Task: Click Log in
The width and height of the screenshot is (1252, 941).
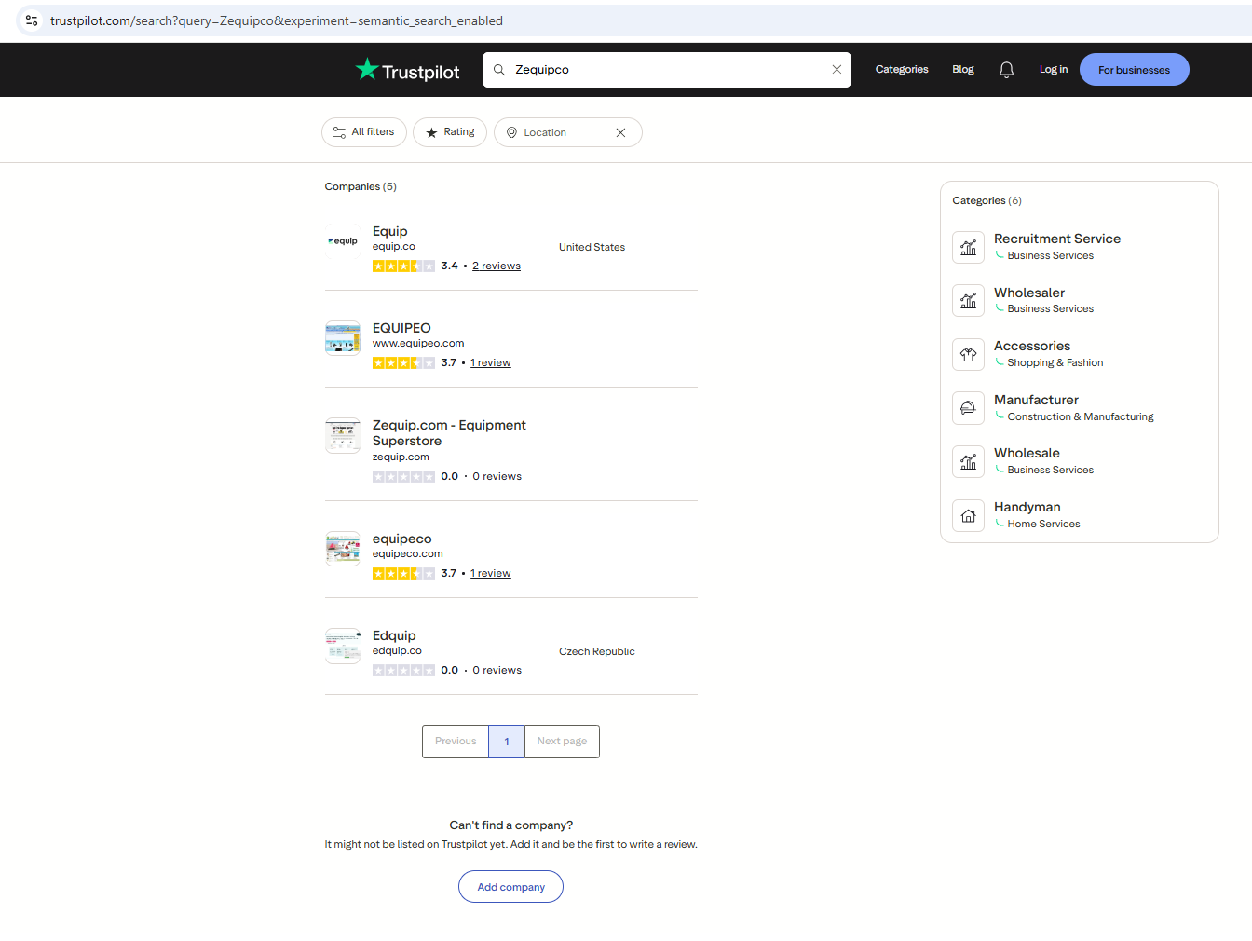Action: click(x=1054, y=70)
